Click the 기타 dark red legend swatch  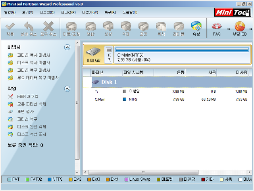pos(203,180)
